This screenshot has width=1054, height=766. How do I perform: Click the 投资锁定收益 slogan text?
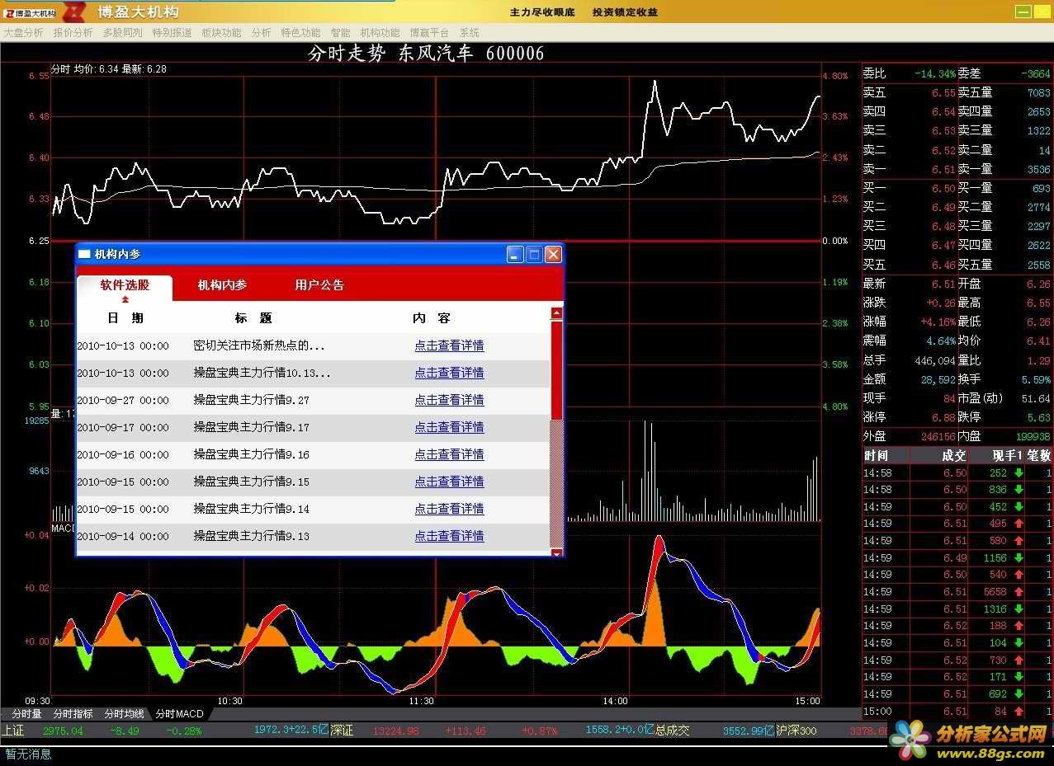(x=625, y=12)
